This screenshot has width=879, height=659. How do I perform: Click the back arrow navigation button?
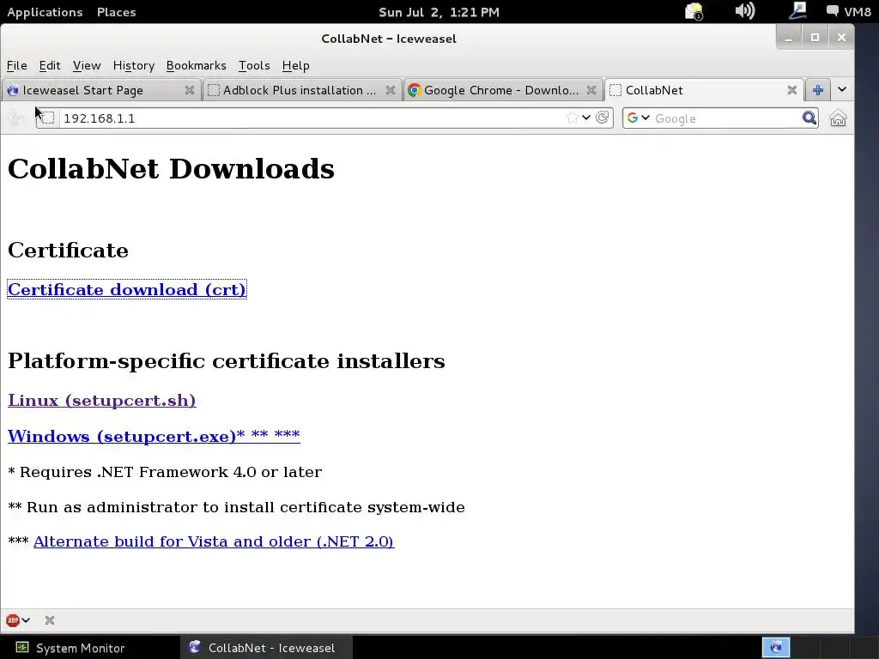click(16, 118)
